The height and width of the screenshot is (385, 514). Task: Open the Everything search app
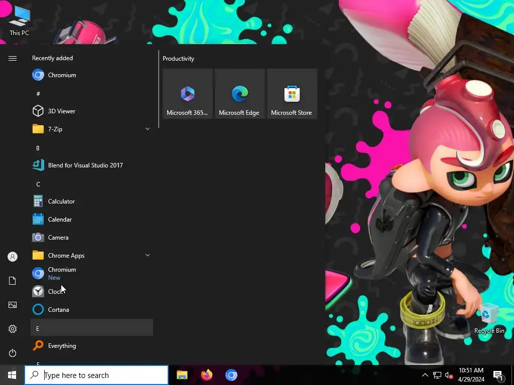tap(92, 346)
